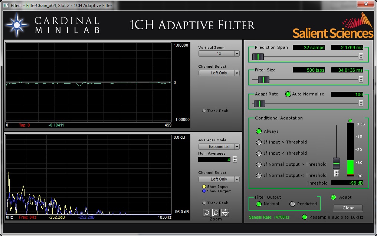377x236 pixels.
Task: Click the Num Averages stepper arrows
Action: 235,159
